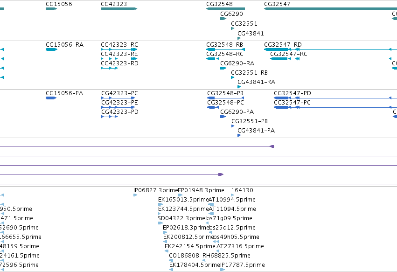Click the CG42323 gene bar

click(119, 9)
